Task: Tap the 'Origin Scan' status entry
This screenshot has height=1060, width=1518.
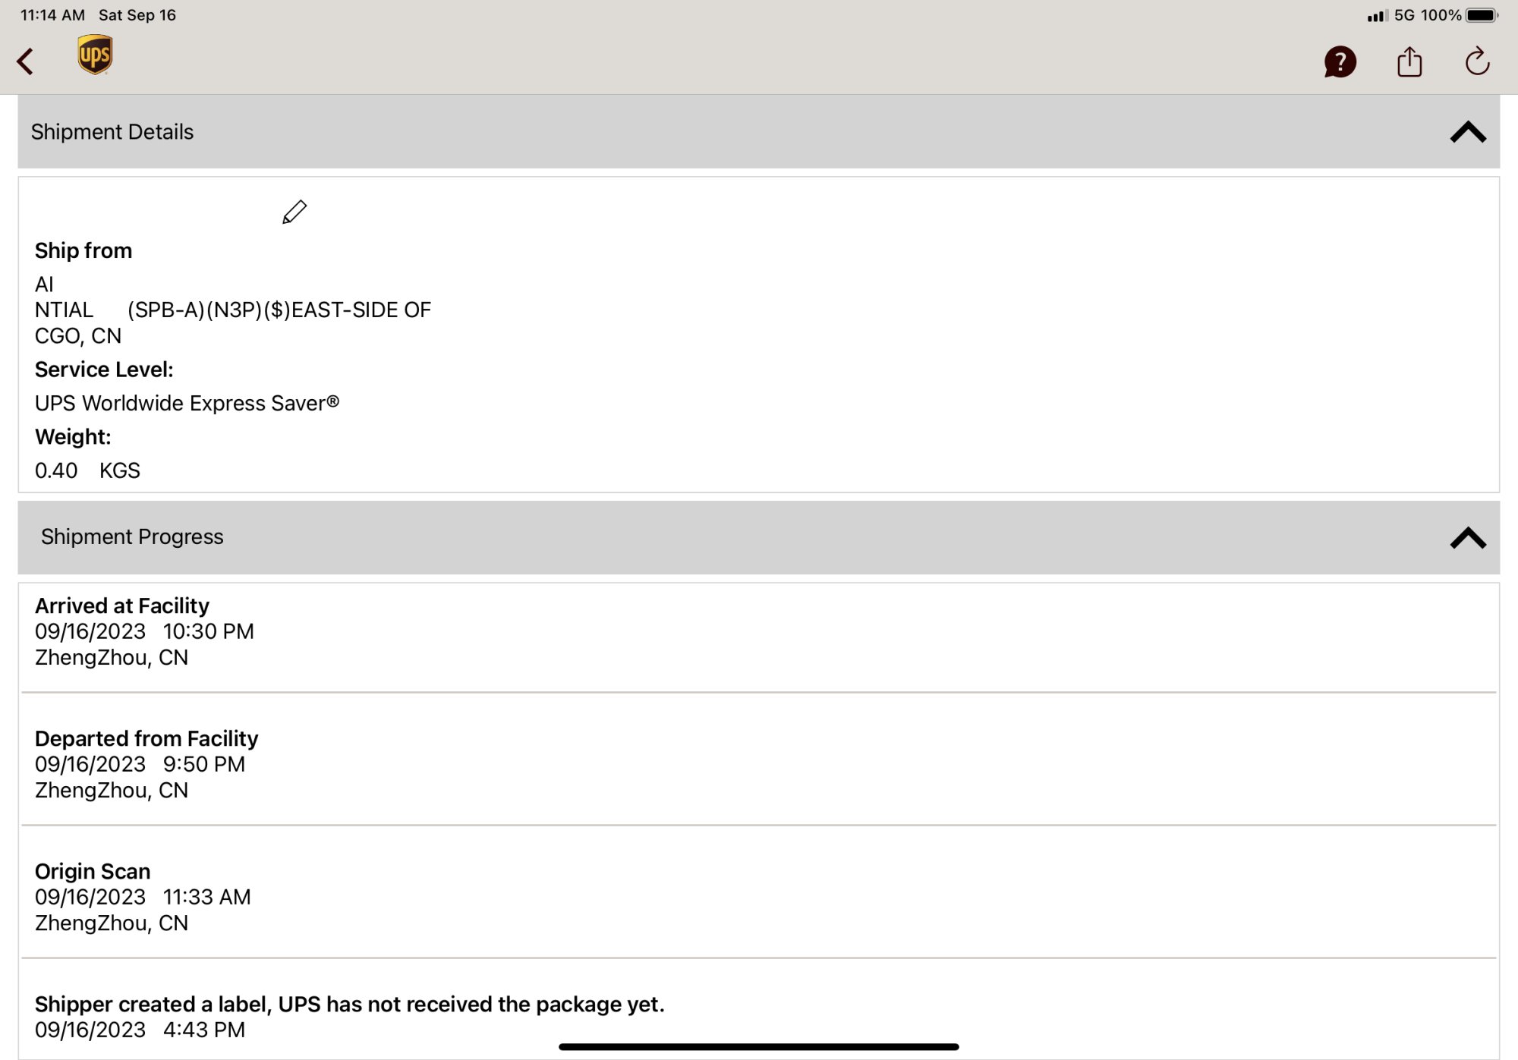Action: 93,871
